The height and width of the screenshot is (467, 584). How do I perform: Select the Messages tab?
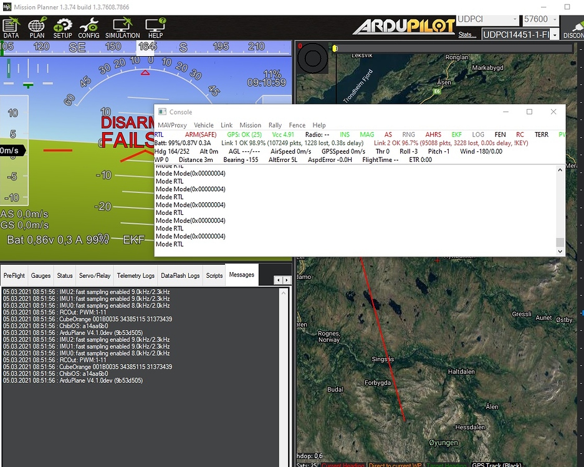pos(242,275)
